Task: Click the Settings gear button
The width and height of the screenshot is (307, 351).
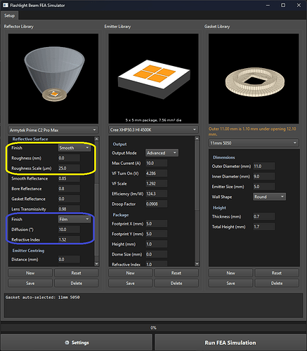Action: (77, 343)
